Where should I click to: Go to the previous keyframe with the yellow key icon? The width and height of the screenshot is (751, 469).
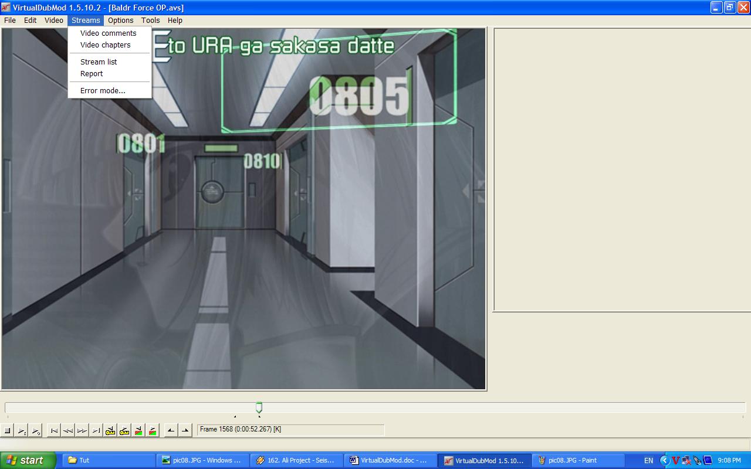click(x=110, y=430)
